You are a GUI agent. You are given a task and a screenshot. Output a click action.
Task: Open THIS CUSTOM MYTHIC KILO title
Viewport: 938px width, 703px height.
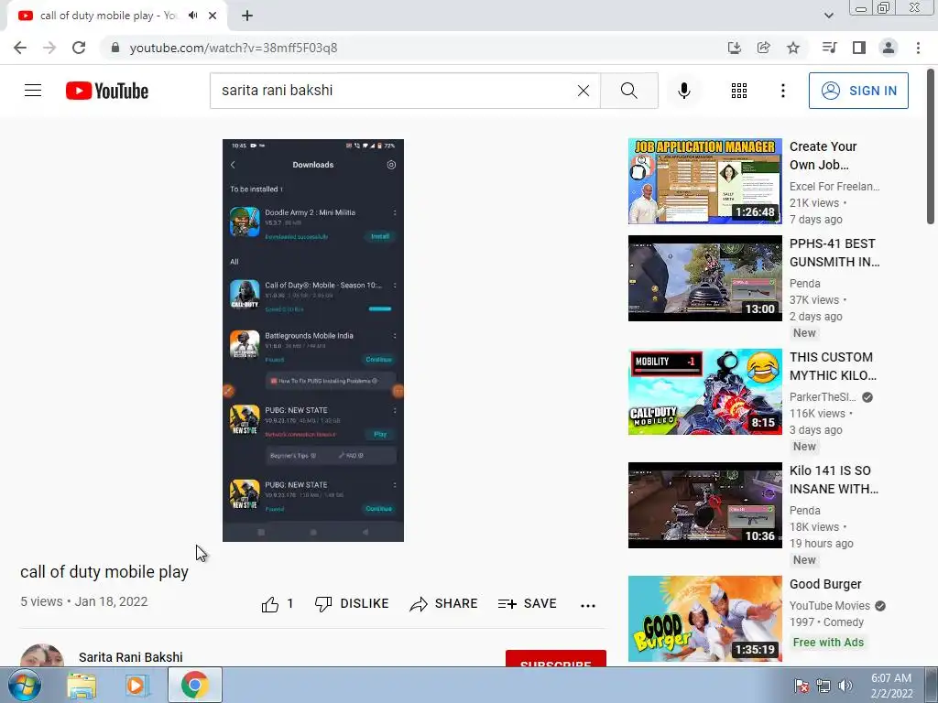point(833,366)
